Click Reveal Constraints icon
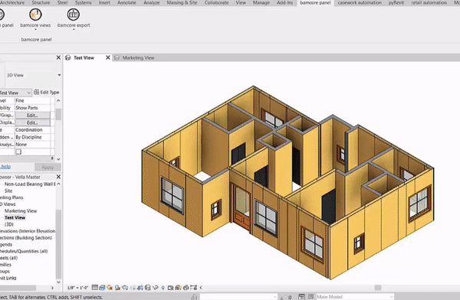Viewport: 460px width, 300px height. point(193,288)
